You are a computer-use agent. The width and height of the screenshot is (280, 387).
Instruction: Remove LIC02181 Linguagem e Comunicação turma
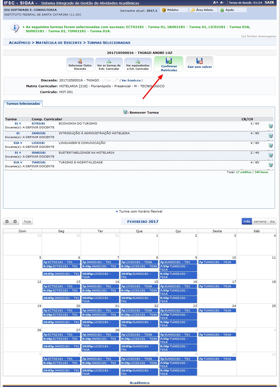270,146
